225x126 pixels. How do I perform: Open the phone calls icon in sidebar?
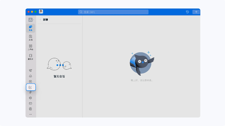30,71
